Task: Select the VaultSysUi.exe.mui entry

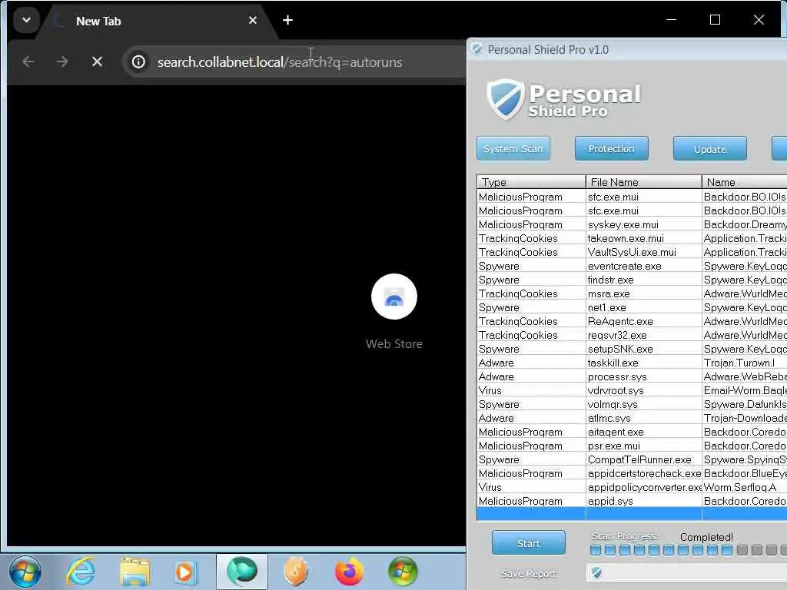Action: pyautogui.click(x=632, y=252)
